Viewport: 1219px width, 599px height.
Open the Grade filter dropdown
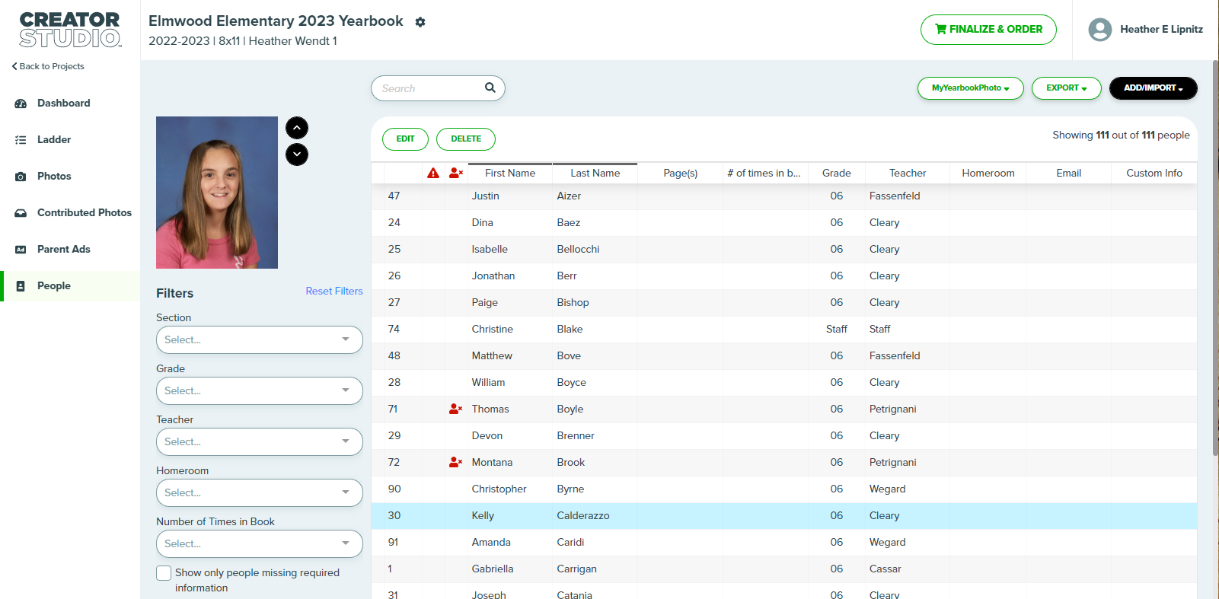(x=260, y=390)
